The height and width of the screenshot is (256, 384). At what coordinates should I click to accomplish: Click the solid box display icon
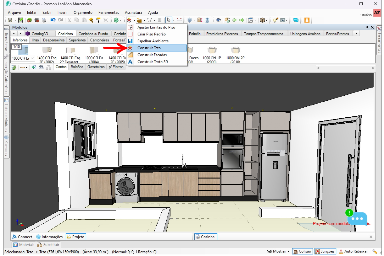(x=263, y=20)
